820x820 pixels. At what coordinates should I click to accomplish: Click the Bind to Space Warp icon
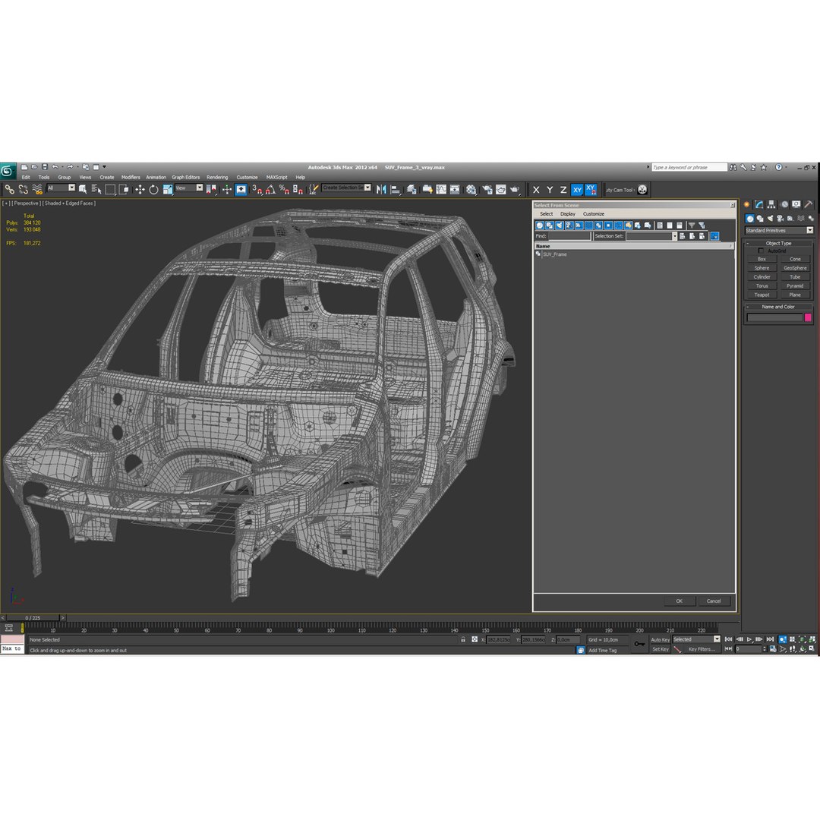(x=37, y=189)
